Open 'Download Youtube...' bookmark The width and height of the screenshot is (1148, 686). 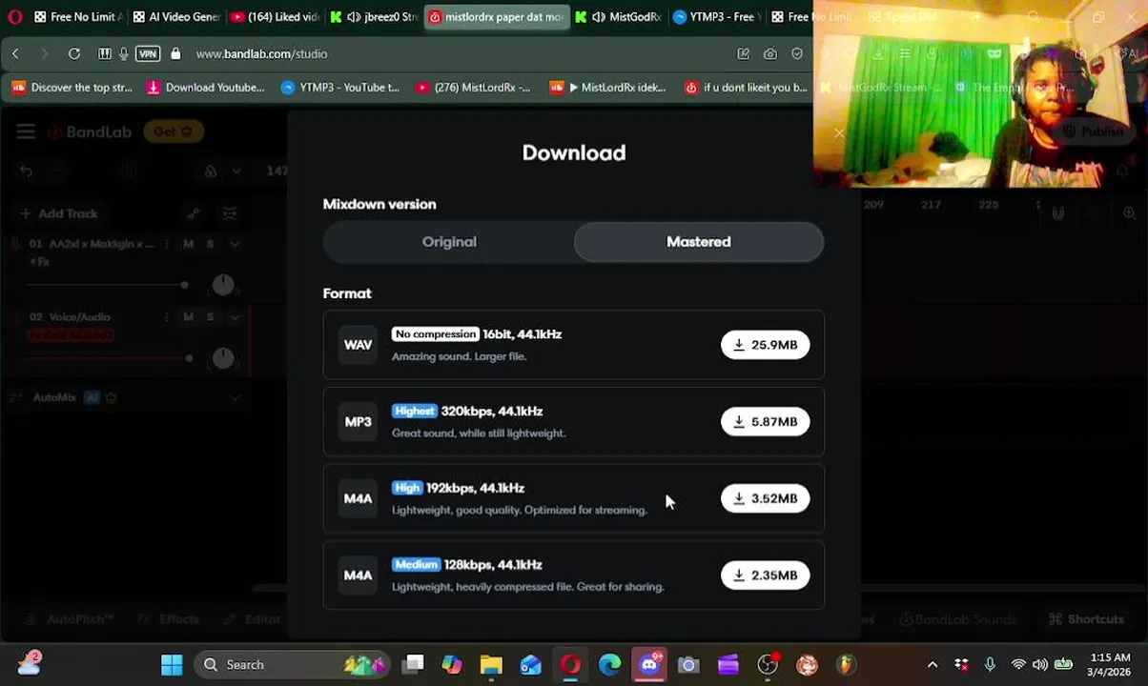[x=205, y=88]
